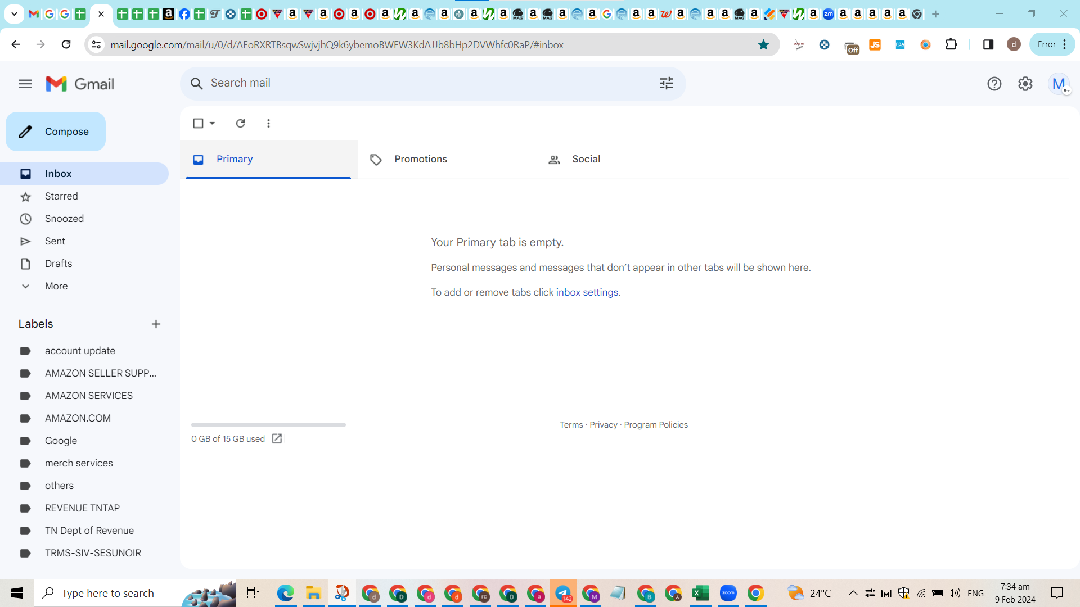Image resolution: width=1080 pixels, height=607 pixels.
Task: Bookmark star icon in address bar
Action: pyautogui.click(x=763, y=45)
